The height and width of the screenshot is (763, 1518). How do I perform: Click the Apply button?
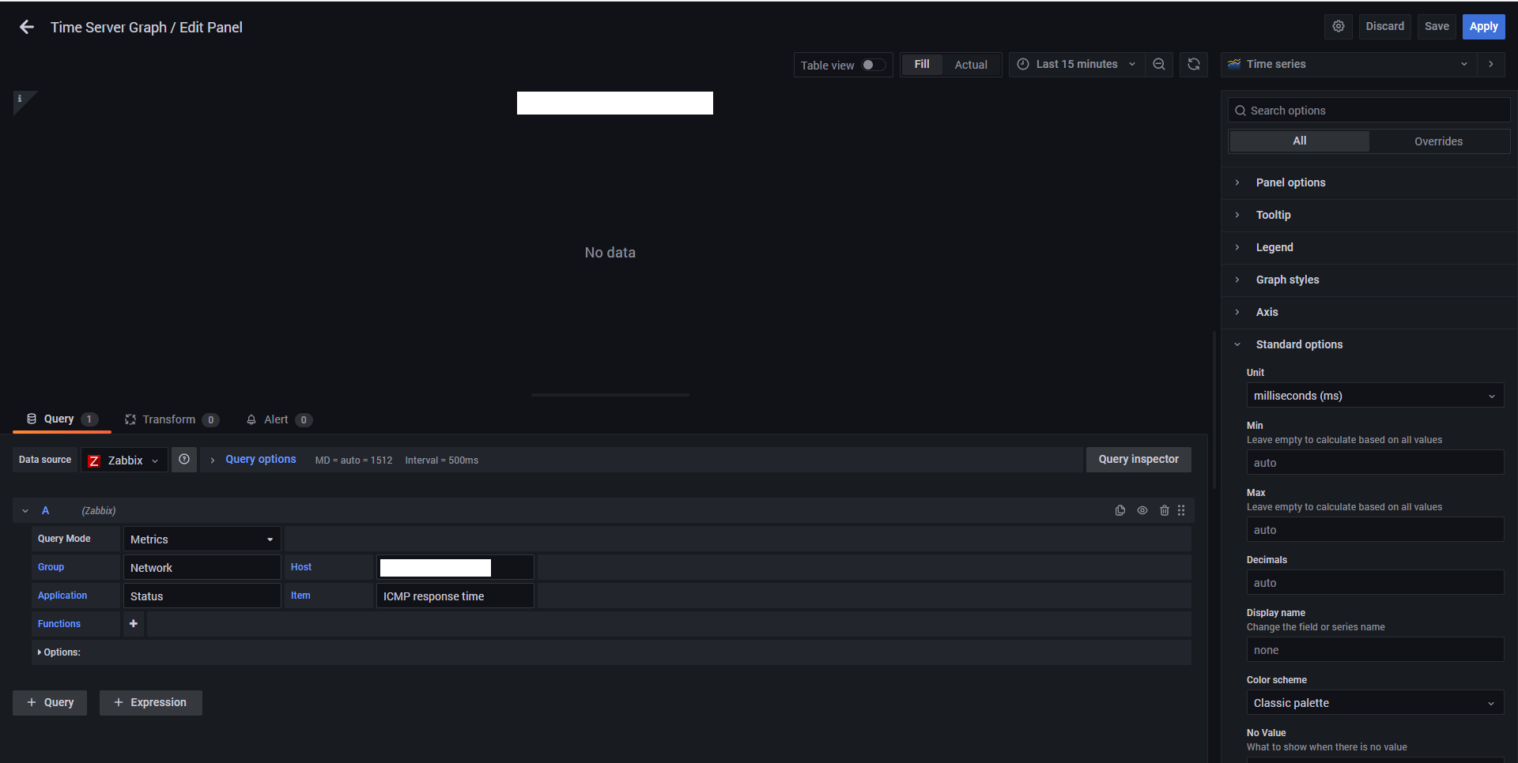1483,26
